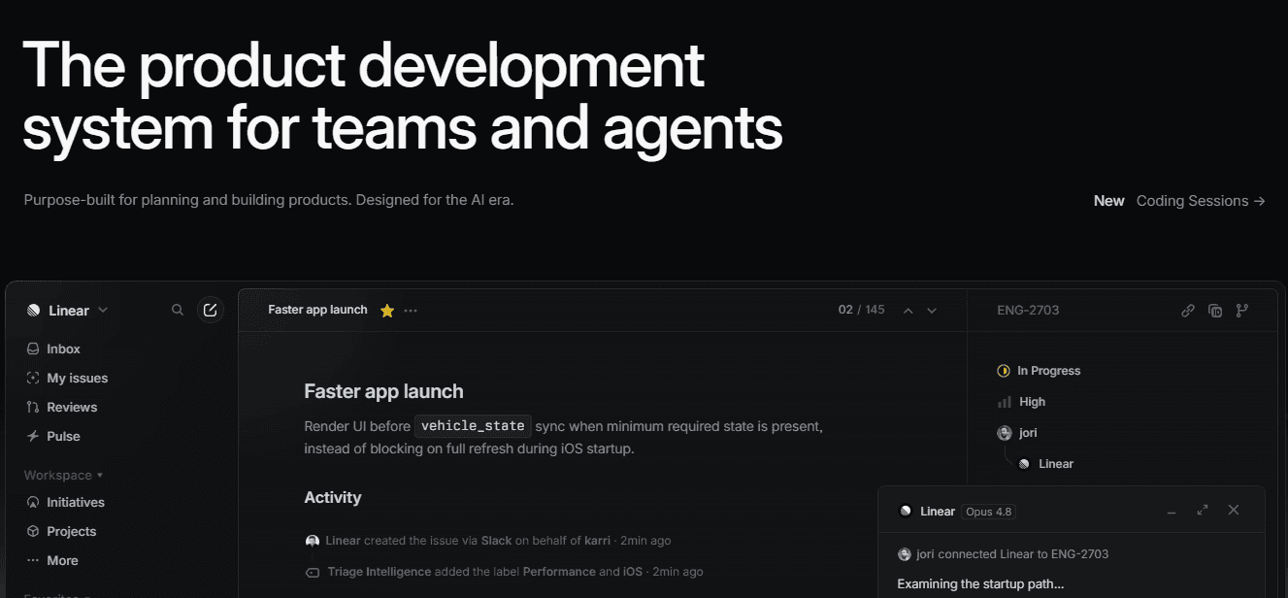
Task: Click Linear logo in agent panel header
Action: [x=906, y=512]
